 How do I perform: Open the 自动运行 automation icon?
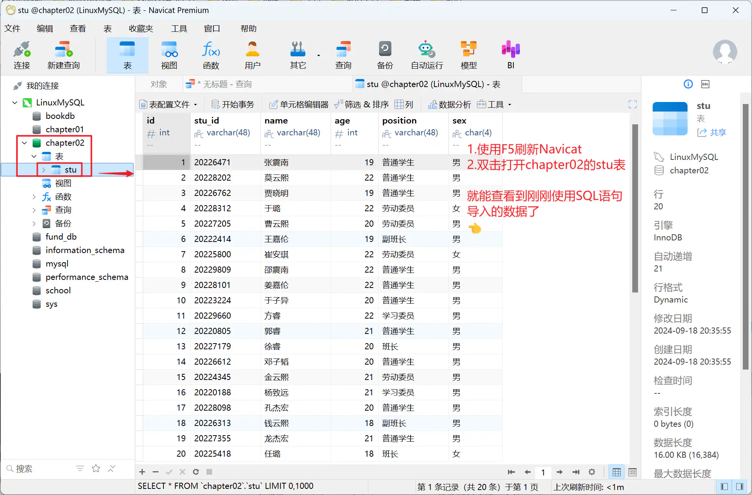coord(427,55)
